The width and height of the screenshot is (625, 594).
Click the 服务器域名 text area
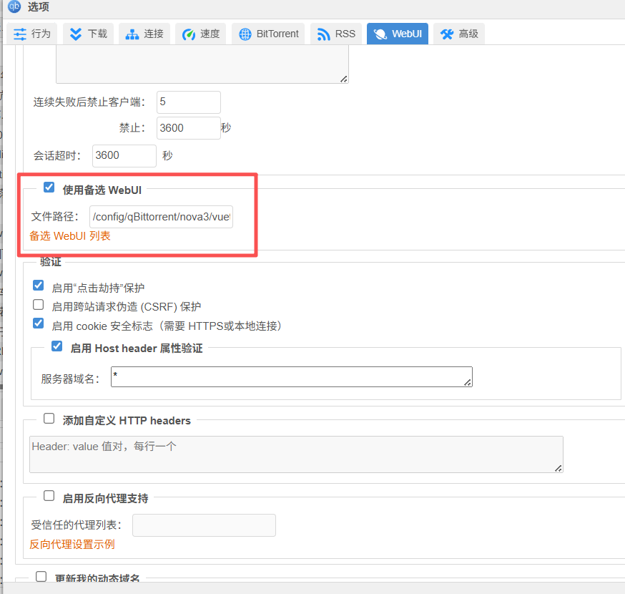click(291, 377)
